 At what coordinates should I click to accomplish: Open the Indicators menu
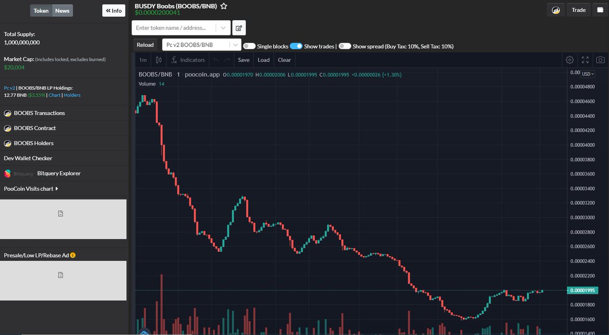[188, 60]
